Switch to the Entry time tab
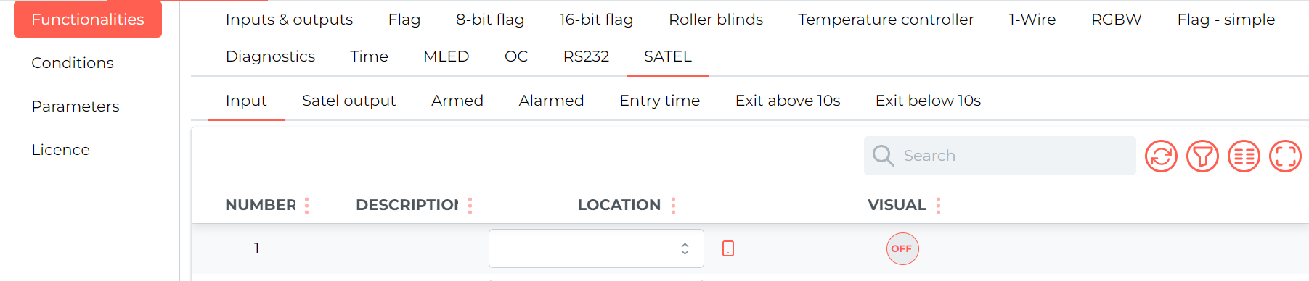Viewport: 1309px width, 281px height. [x=659, y=101]
